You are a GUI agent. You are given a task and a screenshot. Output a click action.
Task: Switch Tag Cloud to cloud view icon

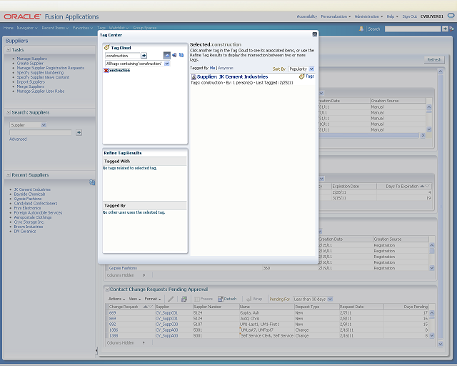click(167, 55)
